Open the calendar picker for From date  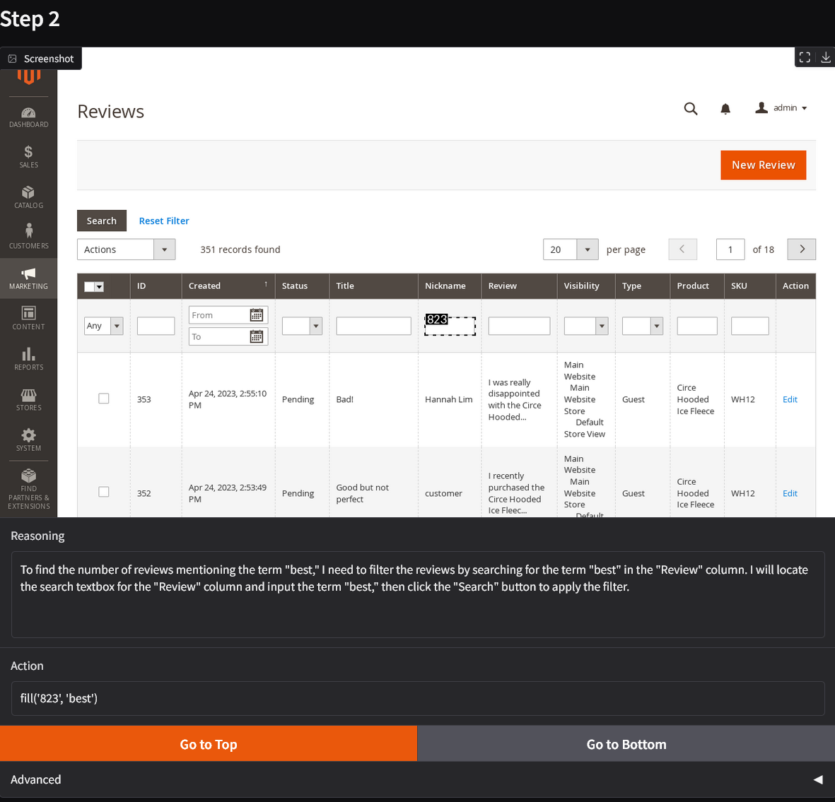tap(257, 315)
